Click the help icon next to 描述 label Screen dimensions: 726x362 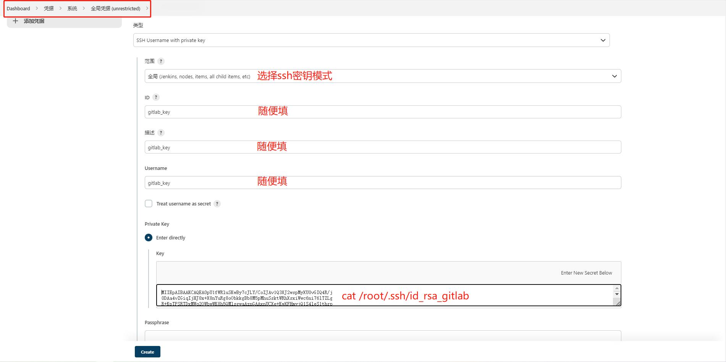pos(161,133)
